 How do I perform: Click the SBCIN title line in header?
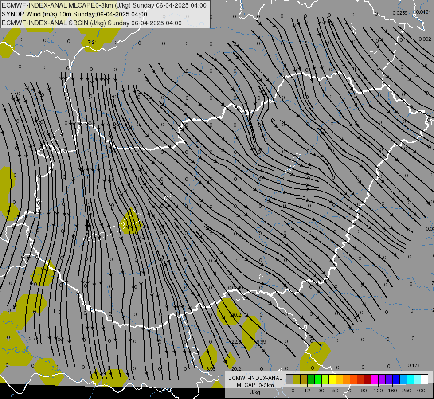point(92,23)
